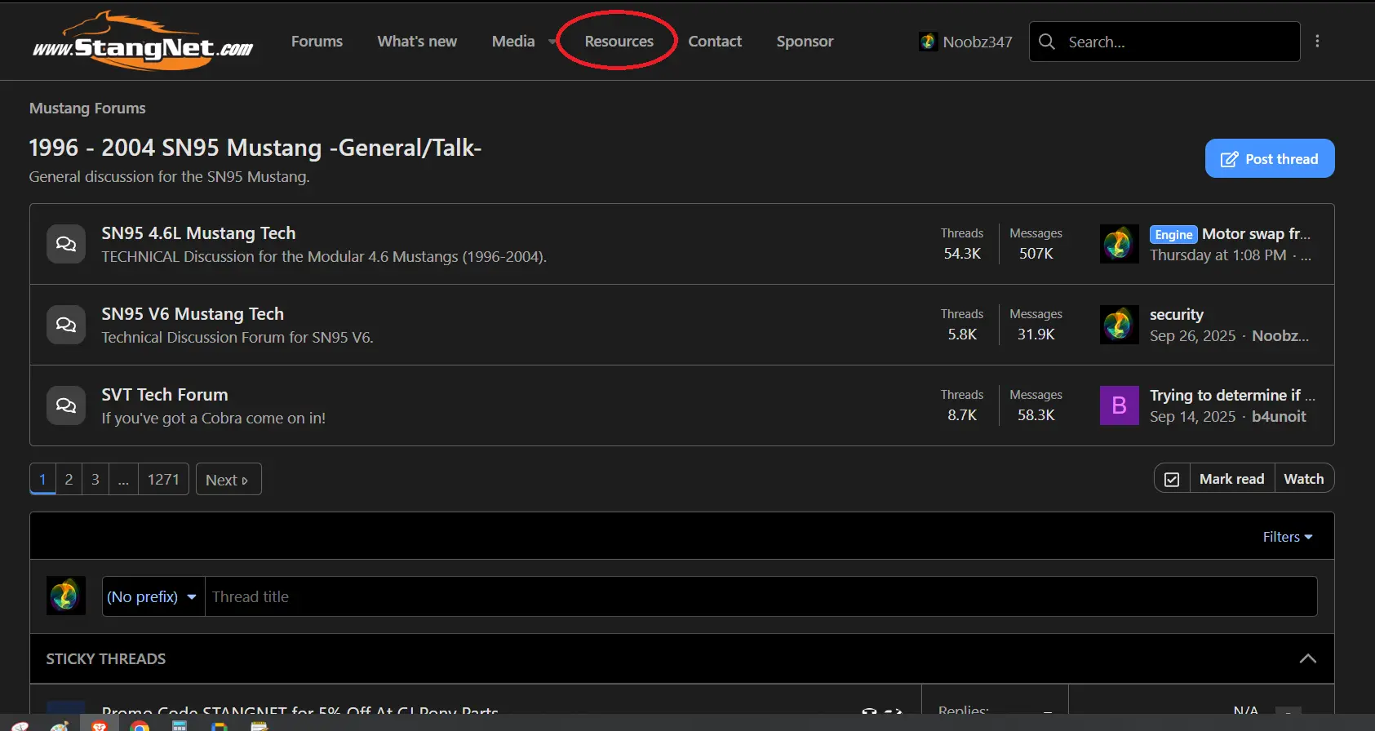Open the 'Noobz...' user link
Image resolution: width=1375 pixels, height=731 pixels.
coord(1280,336)
